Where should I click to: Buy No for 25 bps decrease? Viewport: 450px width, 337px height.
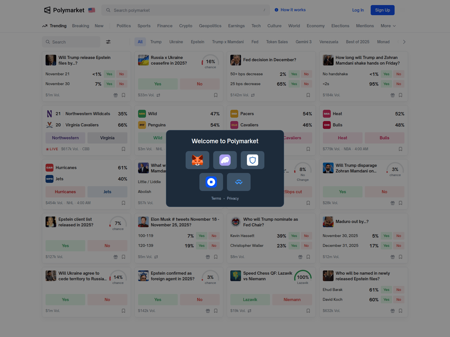(x=306, y=84)
